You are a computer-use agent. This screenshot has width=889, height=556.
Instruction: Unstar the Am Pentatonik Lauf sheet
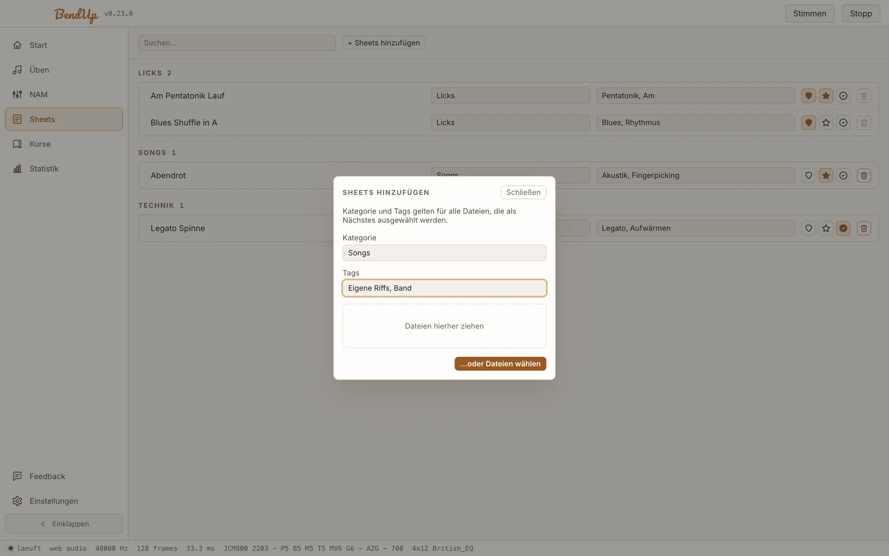point(826,96)
